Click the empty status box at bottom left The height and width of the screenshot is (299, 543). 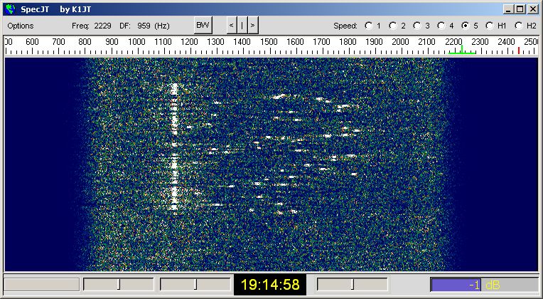tap(41, 285)
